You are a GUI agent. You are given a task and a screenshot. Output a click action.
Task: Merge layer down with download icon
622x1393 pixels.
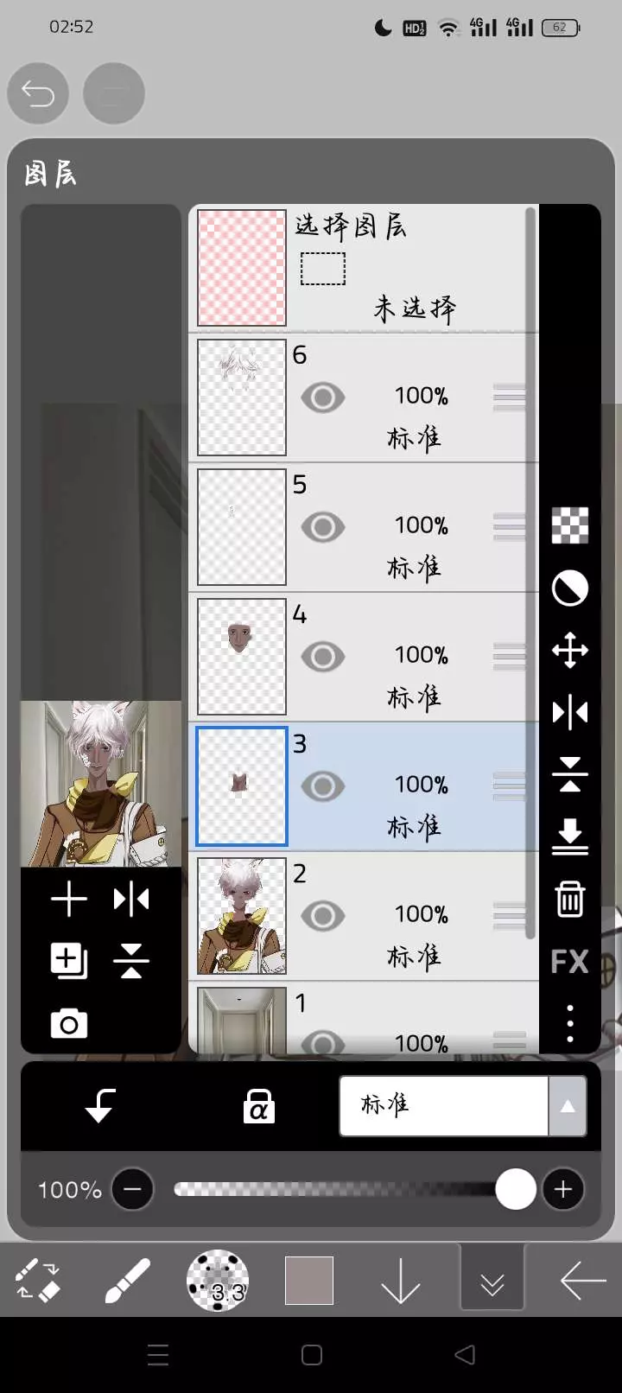569,836
